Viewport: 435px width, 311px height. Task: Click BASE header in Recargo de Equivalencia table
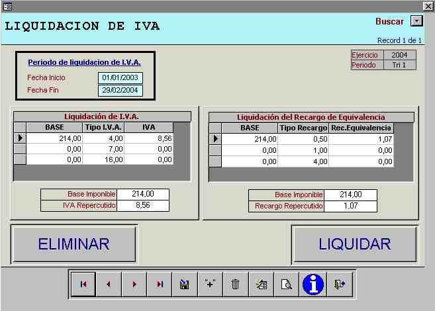pyautogui.click(x=250, y=128)
